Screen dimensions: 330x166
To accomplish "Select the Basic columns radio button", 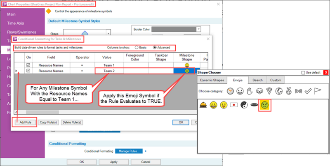I will [137, 47].
